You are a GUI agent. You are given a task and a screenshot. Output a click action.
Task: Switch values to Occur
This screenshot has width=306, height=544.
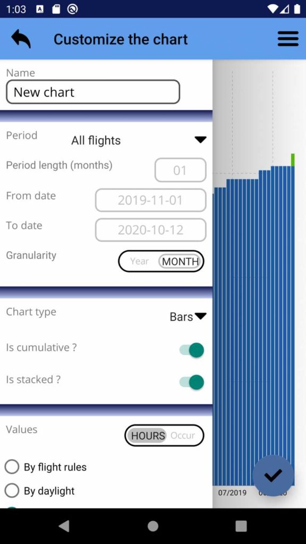183,436
